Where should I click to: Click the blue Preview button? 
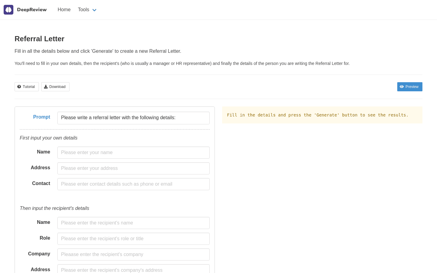pyautogui.click(x=410, y=87)
